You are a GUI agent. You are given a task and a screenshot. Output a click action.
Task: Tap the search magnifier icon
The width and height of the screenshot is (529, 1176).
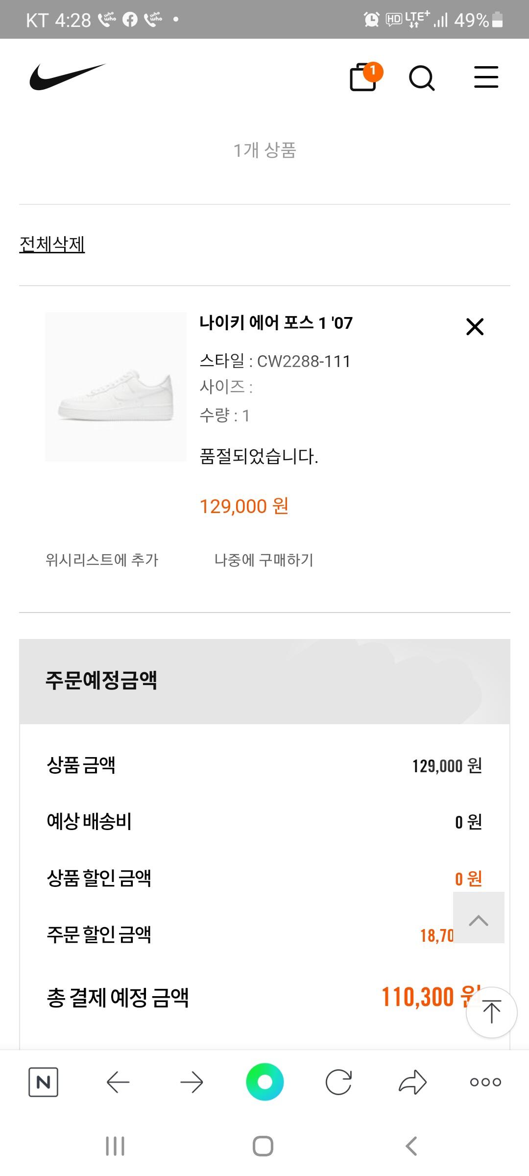[422, 78]
